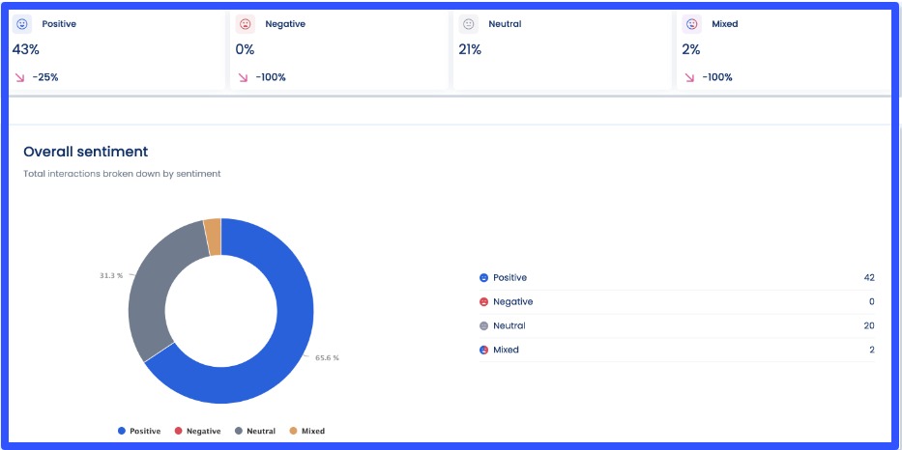
Task: Click the Mixed icon in sentiment table
Action: pos(483,351)
